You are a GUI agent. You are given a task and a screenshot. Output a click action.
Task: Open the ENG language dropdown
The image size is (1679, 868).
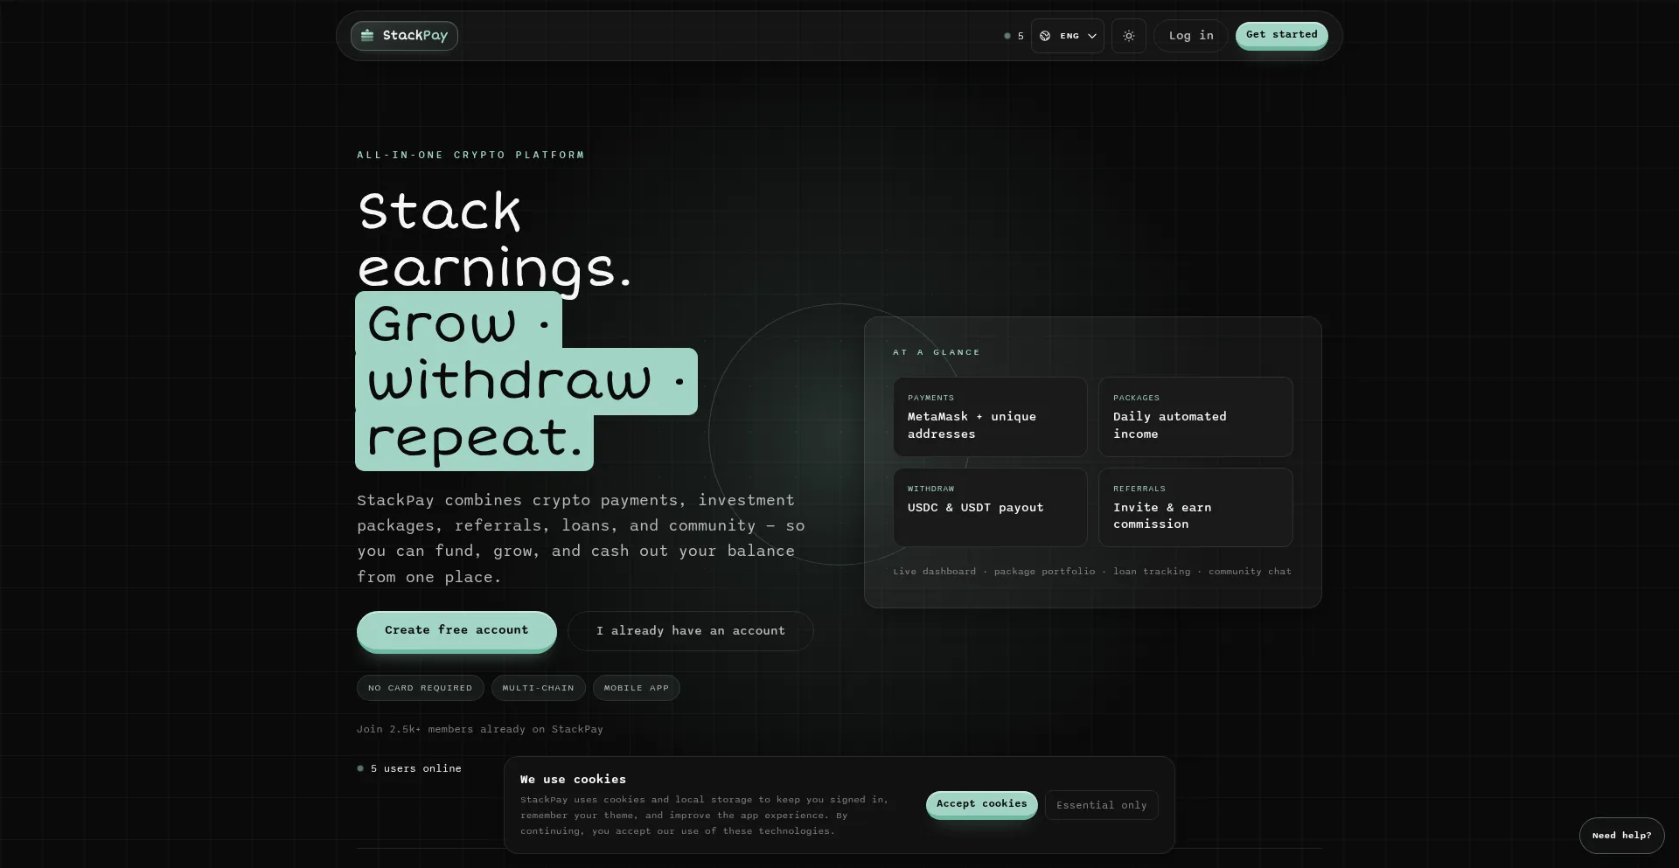point(1068,36)
